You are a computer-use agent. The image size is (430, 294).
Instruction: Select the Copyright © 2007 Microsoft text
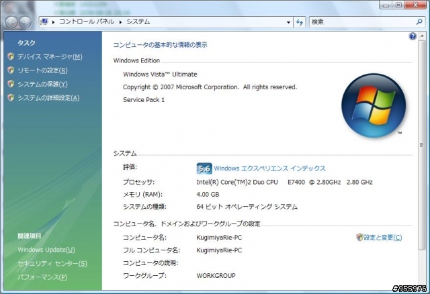pyautogui.click(x=210, y=87)
